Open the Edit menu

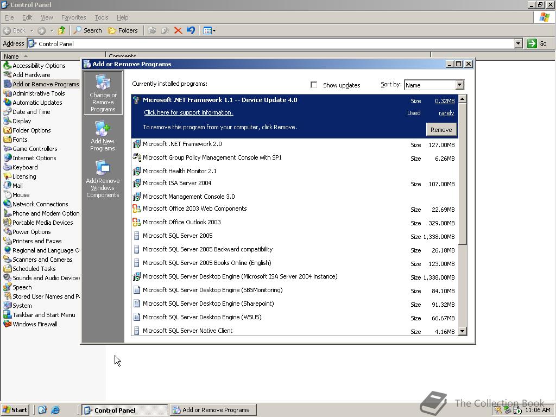(27, 17)
